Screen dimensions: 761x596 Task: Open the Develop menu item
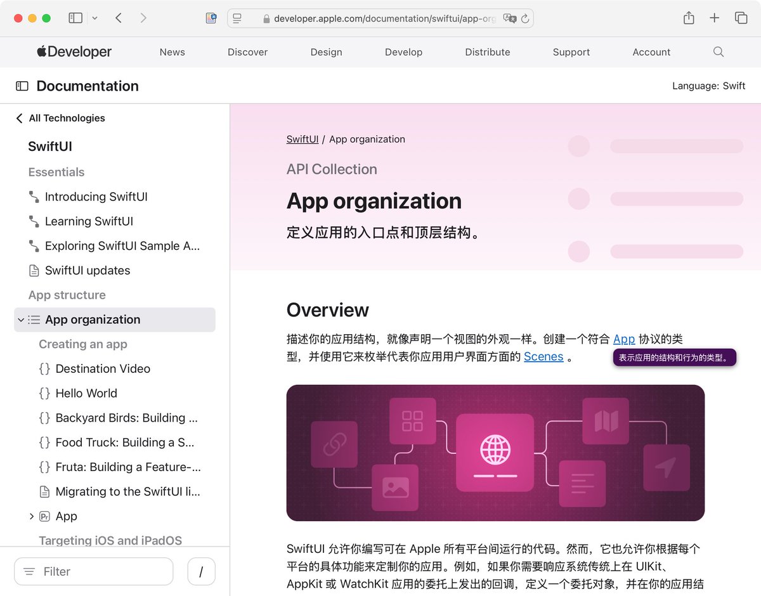coord(404,52)
